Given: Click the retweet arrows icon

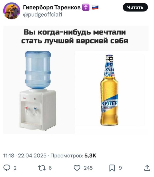Looking at the screenshot, I should point(42,168).
